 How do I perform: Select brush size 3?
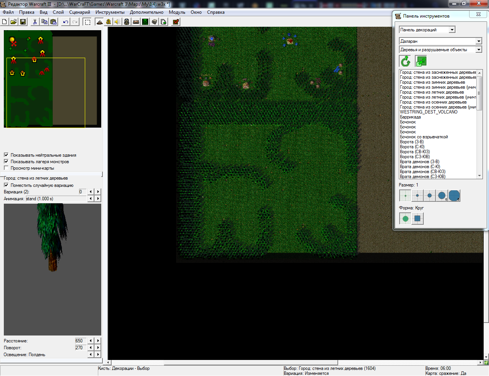click(x=430, y=196)
